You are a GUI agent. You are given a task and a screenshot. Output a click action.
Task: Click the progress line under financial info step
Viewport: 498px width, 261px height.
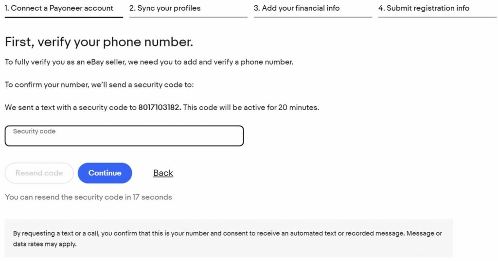click(x=313, y=17)
